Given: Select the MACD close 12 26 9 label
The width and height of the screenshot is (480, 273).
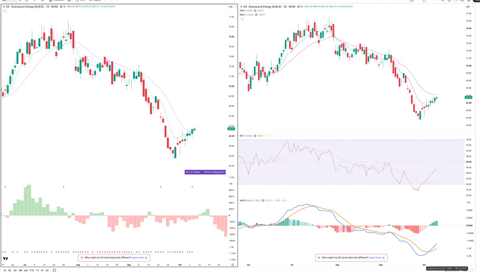Looking at the screenshot, I should coord(250,201).
